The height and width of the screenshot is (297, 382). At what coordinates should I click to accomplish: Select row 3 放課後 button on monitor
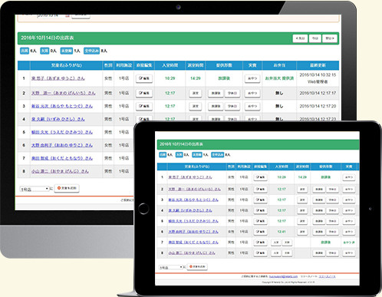pyautogui.click(x=216, y=106)
